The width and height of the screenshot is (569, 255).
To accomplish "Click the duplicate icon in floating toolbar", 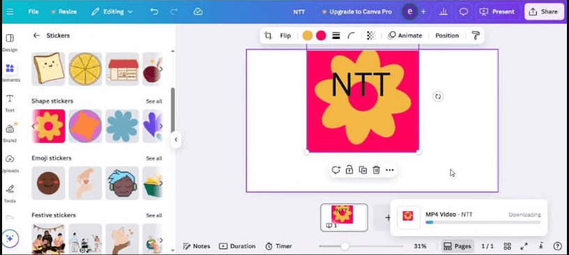I will 363,170.
